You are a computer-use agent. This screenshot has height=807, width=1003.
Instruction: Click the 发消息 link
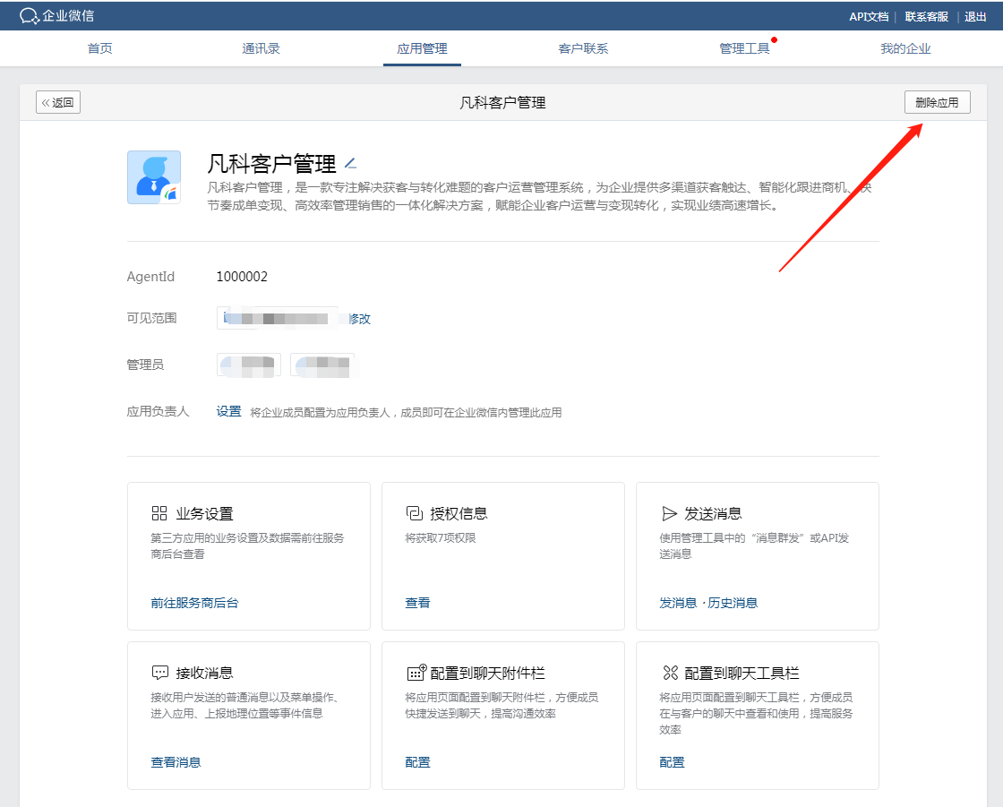click(x=678, y=603)
